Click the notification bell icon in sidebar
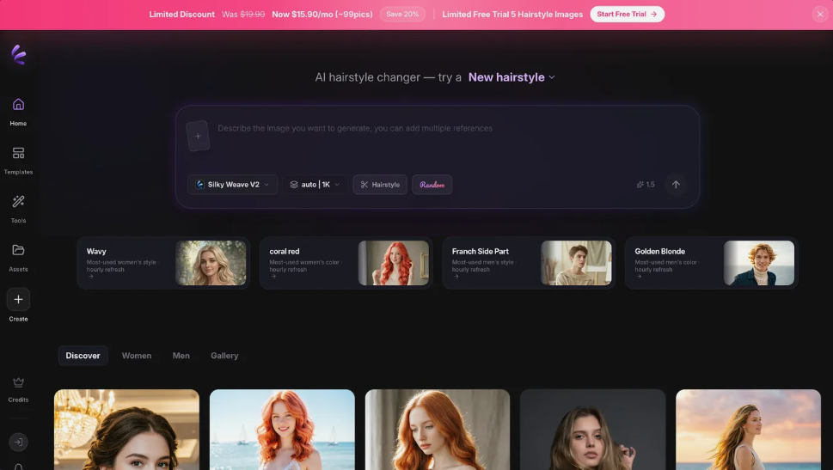Viewport: 833px width, 470px height. (x=18, y=467)
